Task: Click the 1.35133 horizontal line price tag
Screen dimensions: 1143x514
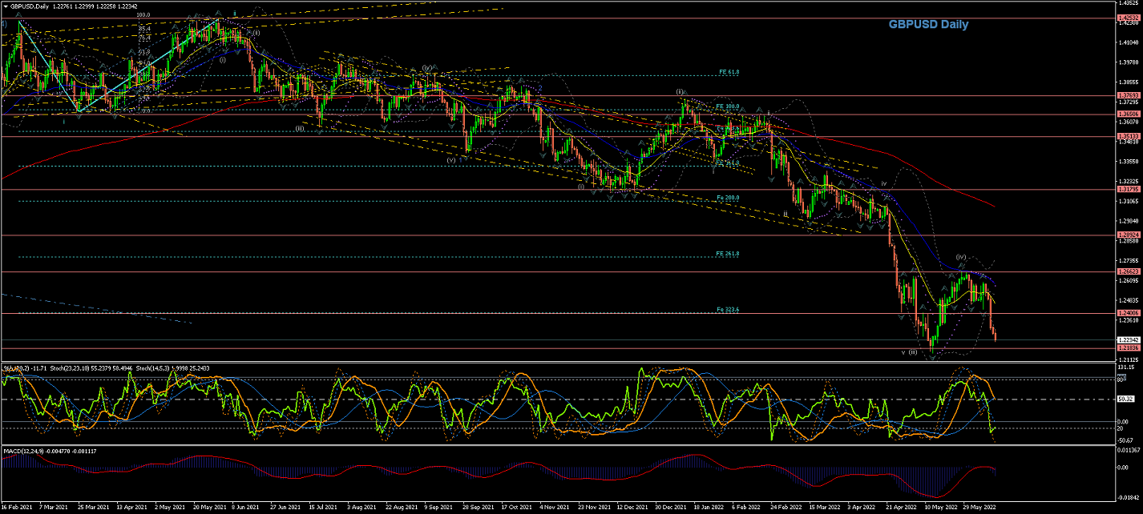Action: click(x=1128, y=137)
